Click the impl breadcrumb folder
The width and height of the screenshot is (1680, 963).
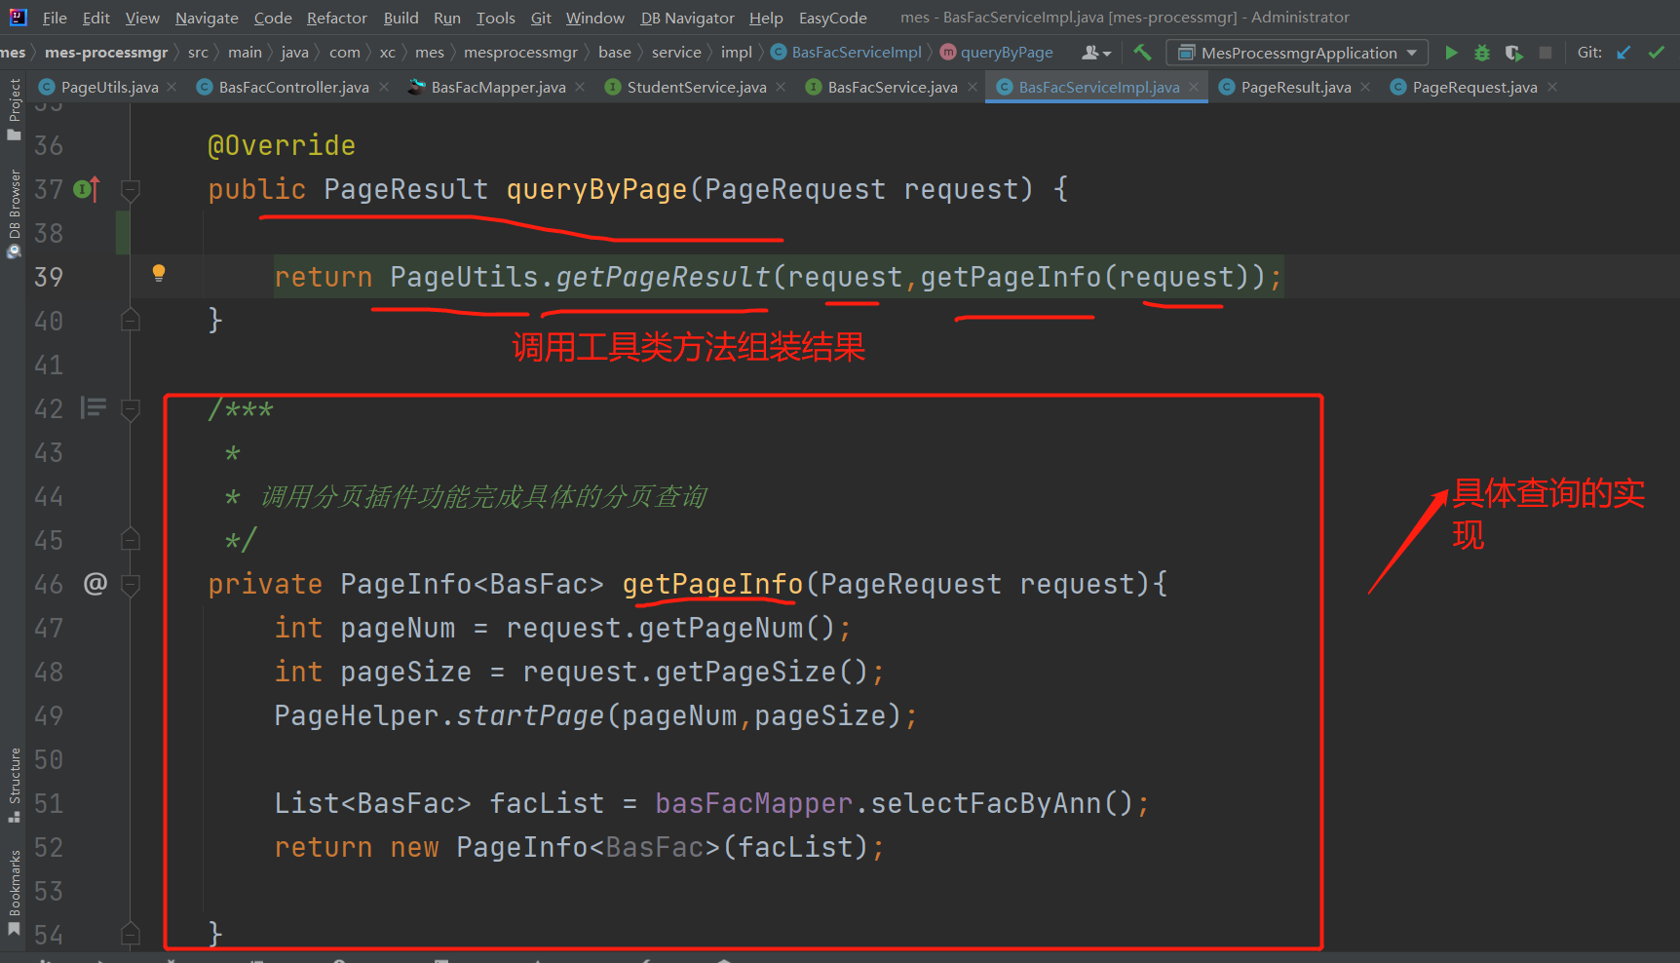(x=737, y=53)
